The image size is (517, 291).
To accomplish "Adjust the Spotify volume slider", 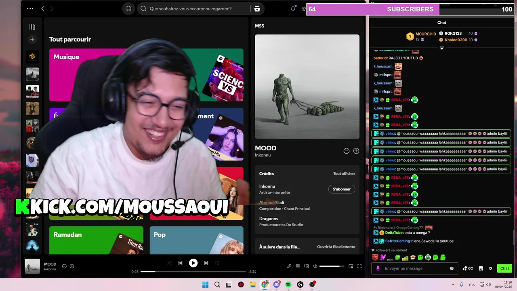I will point(332,266).
